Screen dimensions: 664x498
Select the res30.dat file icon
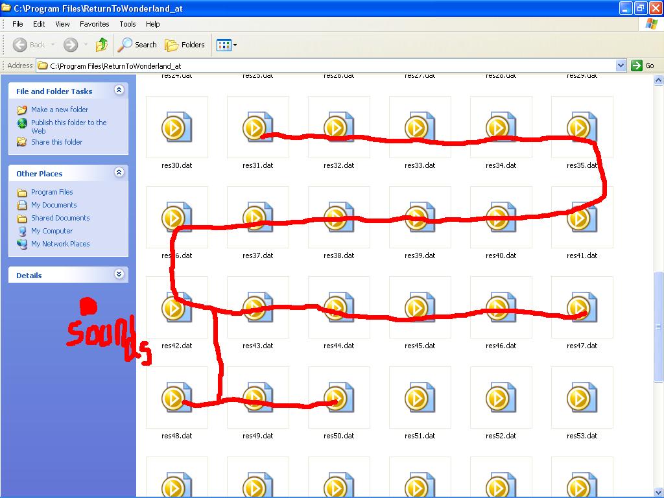click(176, 127)
